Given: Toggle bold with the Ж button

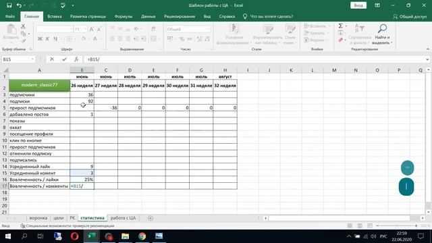Looking at the screenshot, I should (x=40, y=39).
